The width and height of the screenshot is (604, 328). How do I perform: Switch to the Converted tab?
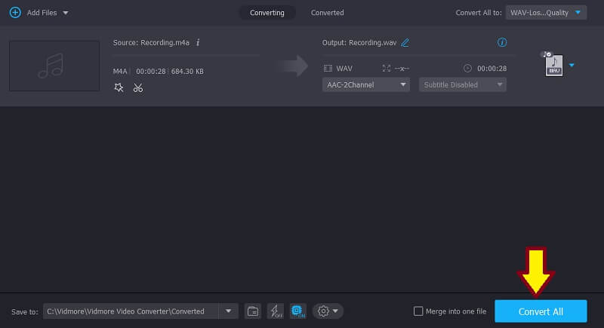click(327, 13)
